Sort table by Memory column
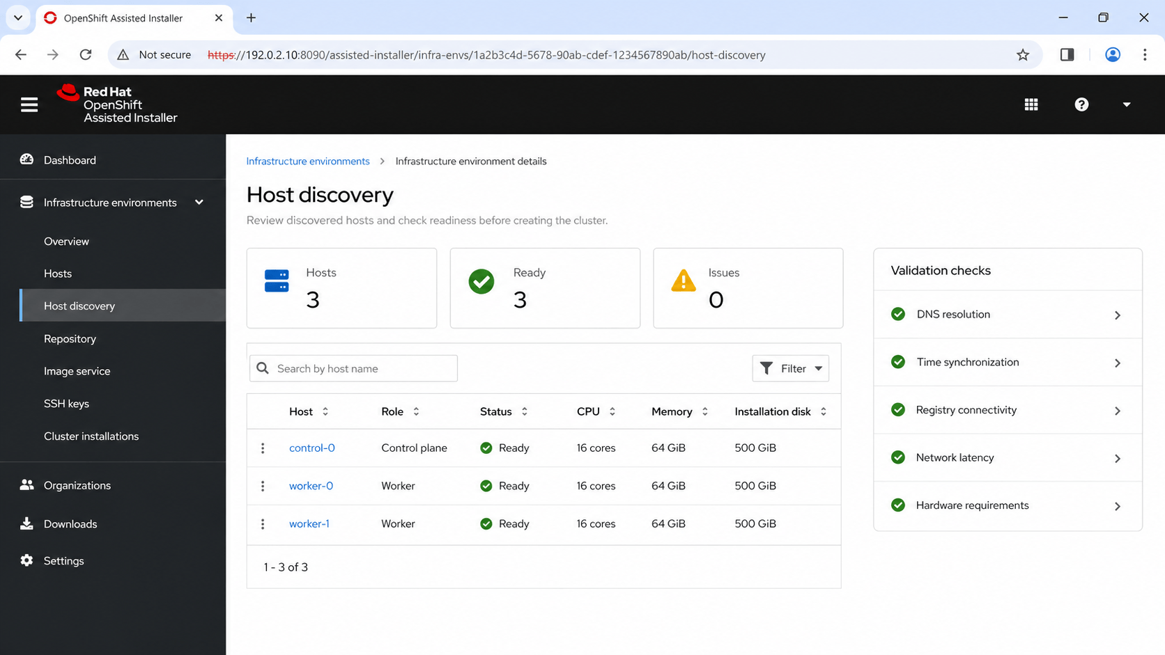The width and height of the screenshot is (1165, 655). tap(680, 411)
